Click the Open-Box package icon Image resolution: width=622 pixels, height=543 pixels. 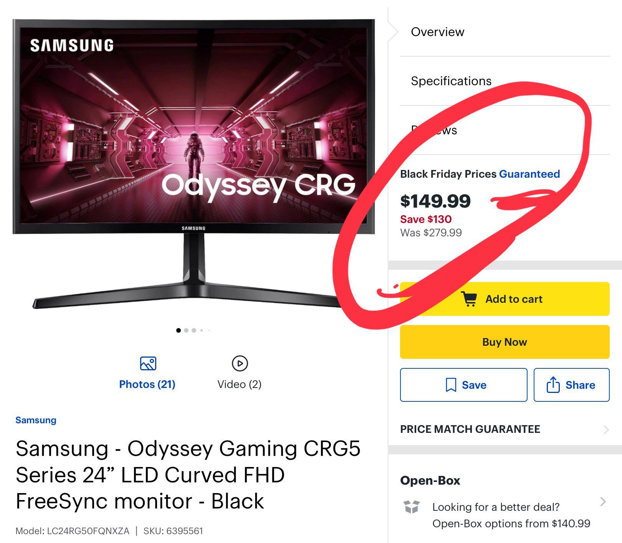click(x=411, y=507)
